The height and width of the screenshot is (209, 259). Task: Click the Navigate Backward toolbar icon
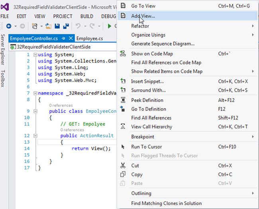9,26
